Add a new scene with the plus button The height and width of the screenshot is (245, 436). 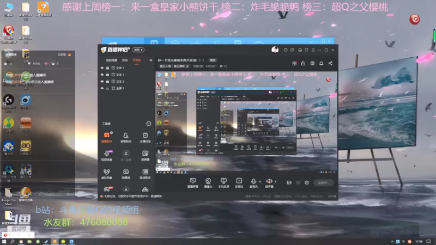151,60
